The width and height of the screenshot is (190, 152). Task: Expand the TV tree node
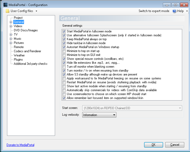pyautogui.click(x=11, y=34)
